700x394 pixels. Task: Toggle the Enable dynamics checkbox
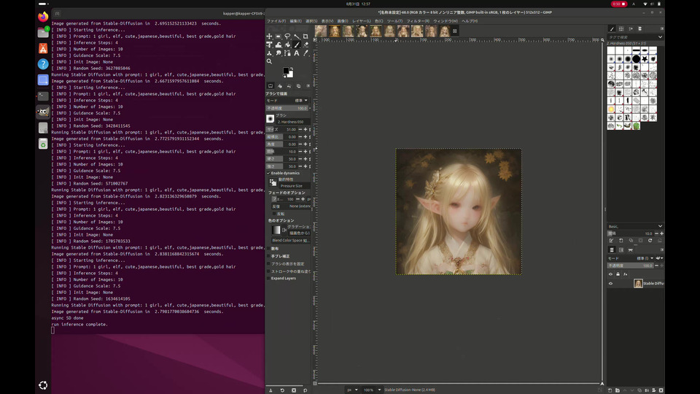268,173
